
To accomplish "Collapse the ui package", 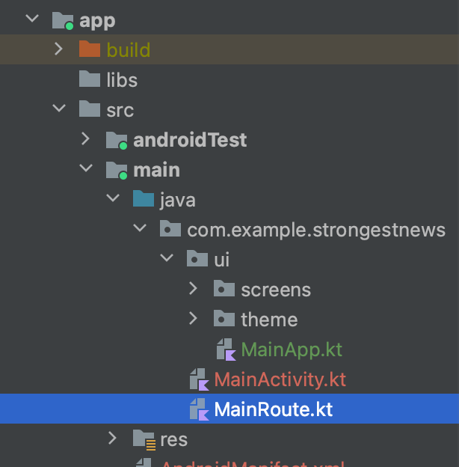I will [167, 257].
